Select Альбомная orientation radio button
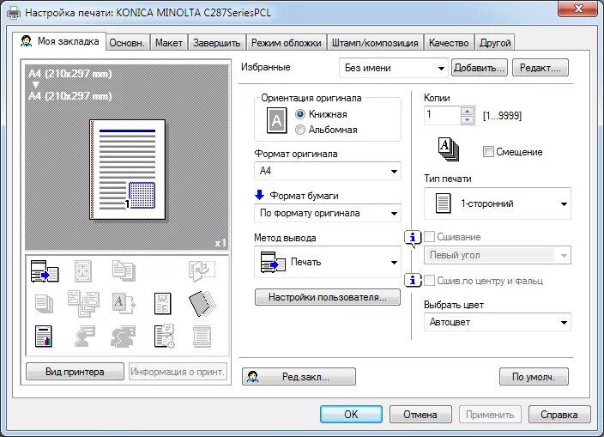This screenshot has width=604, height=437. pyautogui.click(x=300, y=130)
